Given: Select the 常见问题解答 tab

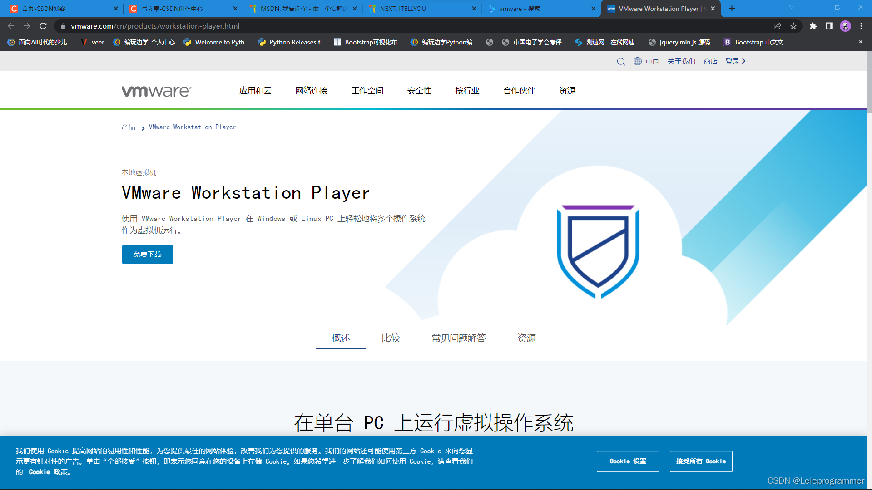Looking at the screenshot, I should (458, 338).
